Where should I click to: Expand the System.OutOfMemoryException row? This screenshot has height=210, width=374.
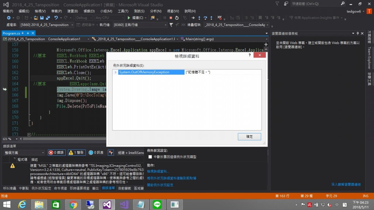pyautogui.click(x=116, y=72)
